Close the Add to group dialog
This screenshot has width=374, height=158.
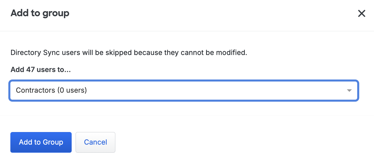point(362,13)
